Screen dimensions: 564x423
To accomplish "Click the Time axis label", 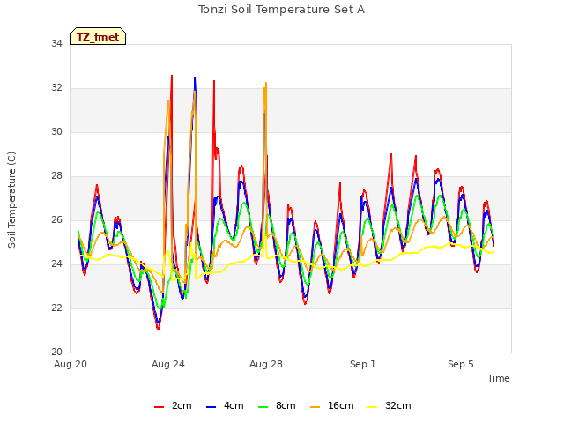I will point(498,378).
